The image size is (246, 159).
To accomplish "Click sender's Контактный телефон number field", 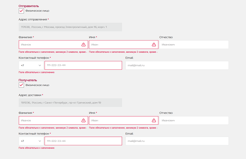I will [x=83, y=65].
